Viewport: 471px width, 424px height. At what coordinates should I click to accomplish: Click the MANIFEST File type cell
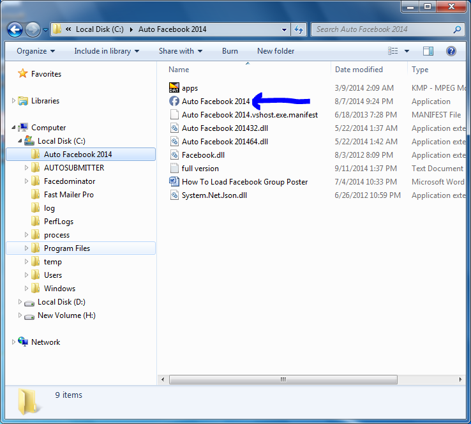[x=436, y=114]
